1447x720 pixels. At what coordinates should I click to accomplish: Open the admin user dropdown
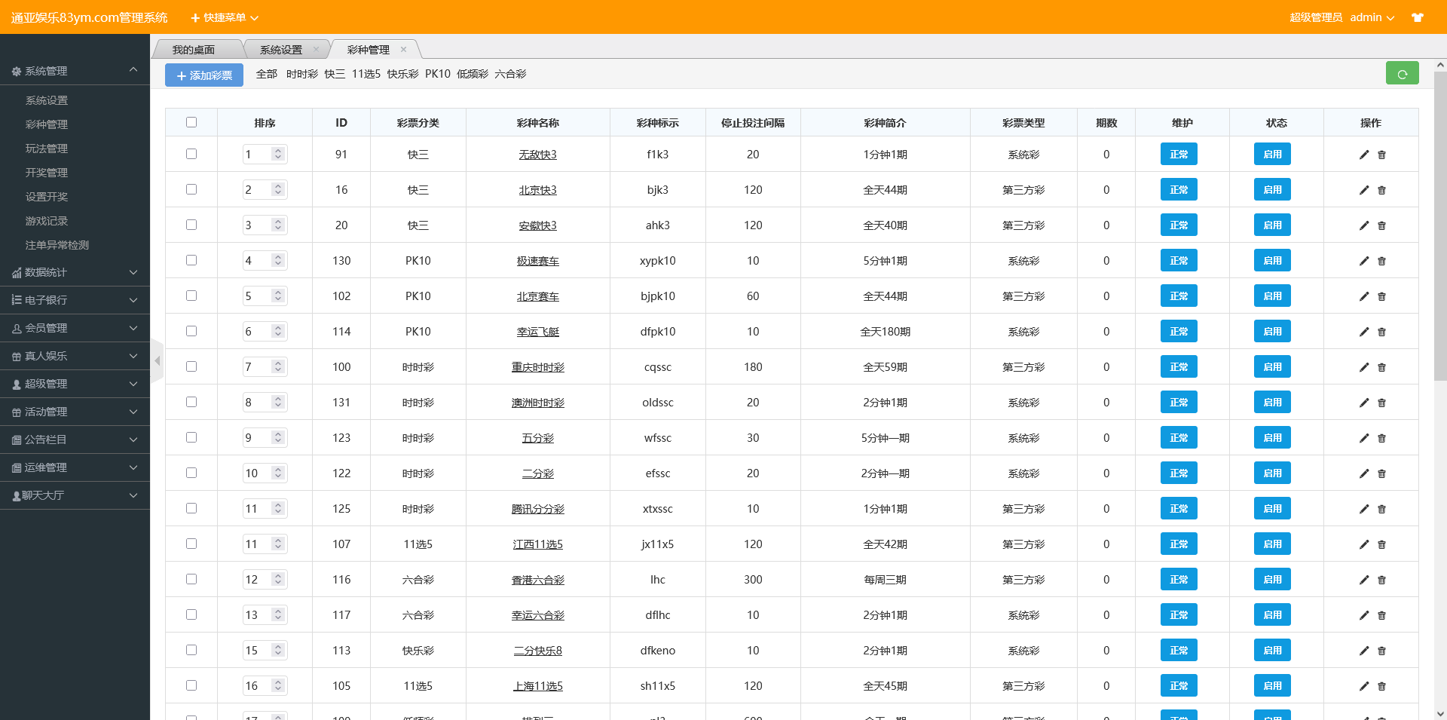(x=1372, y=17)
